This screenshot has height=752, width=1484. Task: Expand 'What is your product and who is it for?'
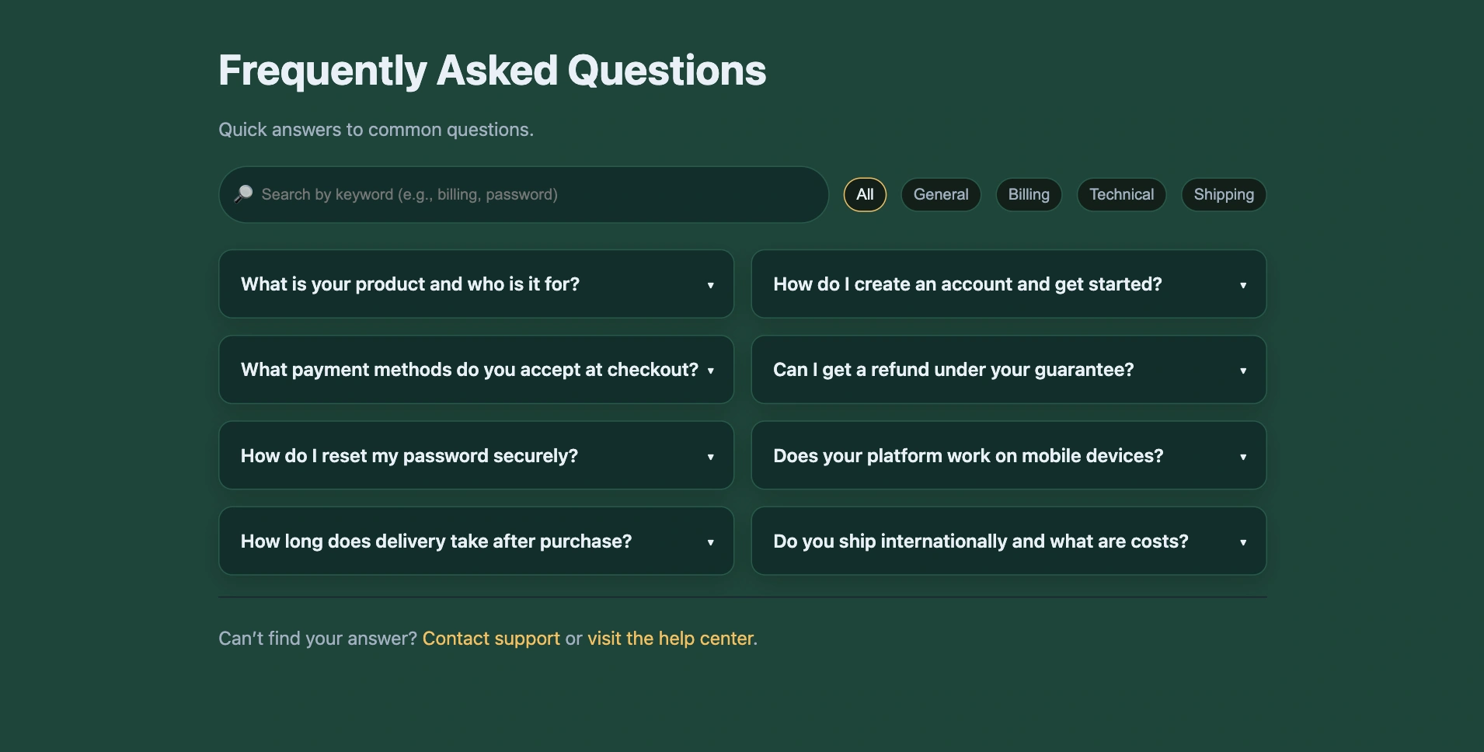(x=476, y=284)
